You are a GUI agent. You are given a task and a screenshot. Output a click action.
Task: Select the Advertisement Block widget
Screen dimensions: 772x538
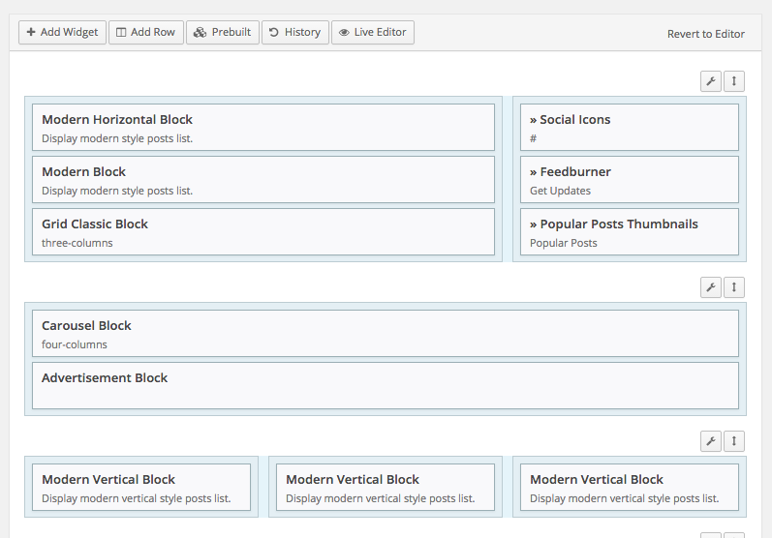[x=386, y=385]
